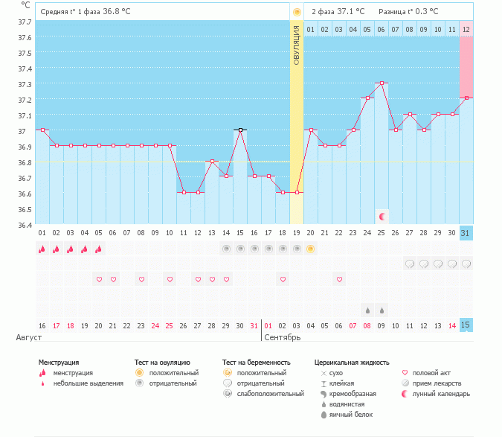Click the lunar calendar moon icon on day 25
Image resolution: width=502 pixels, height=437 pixels.
pos(382,217)
